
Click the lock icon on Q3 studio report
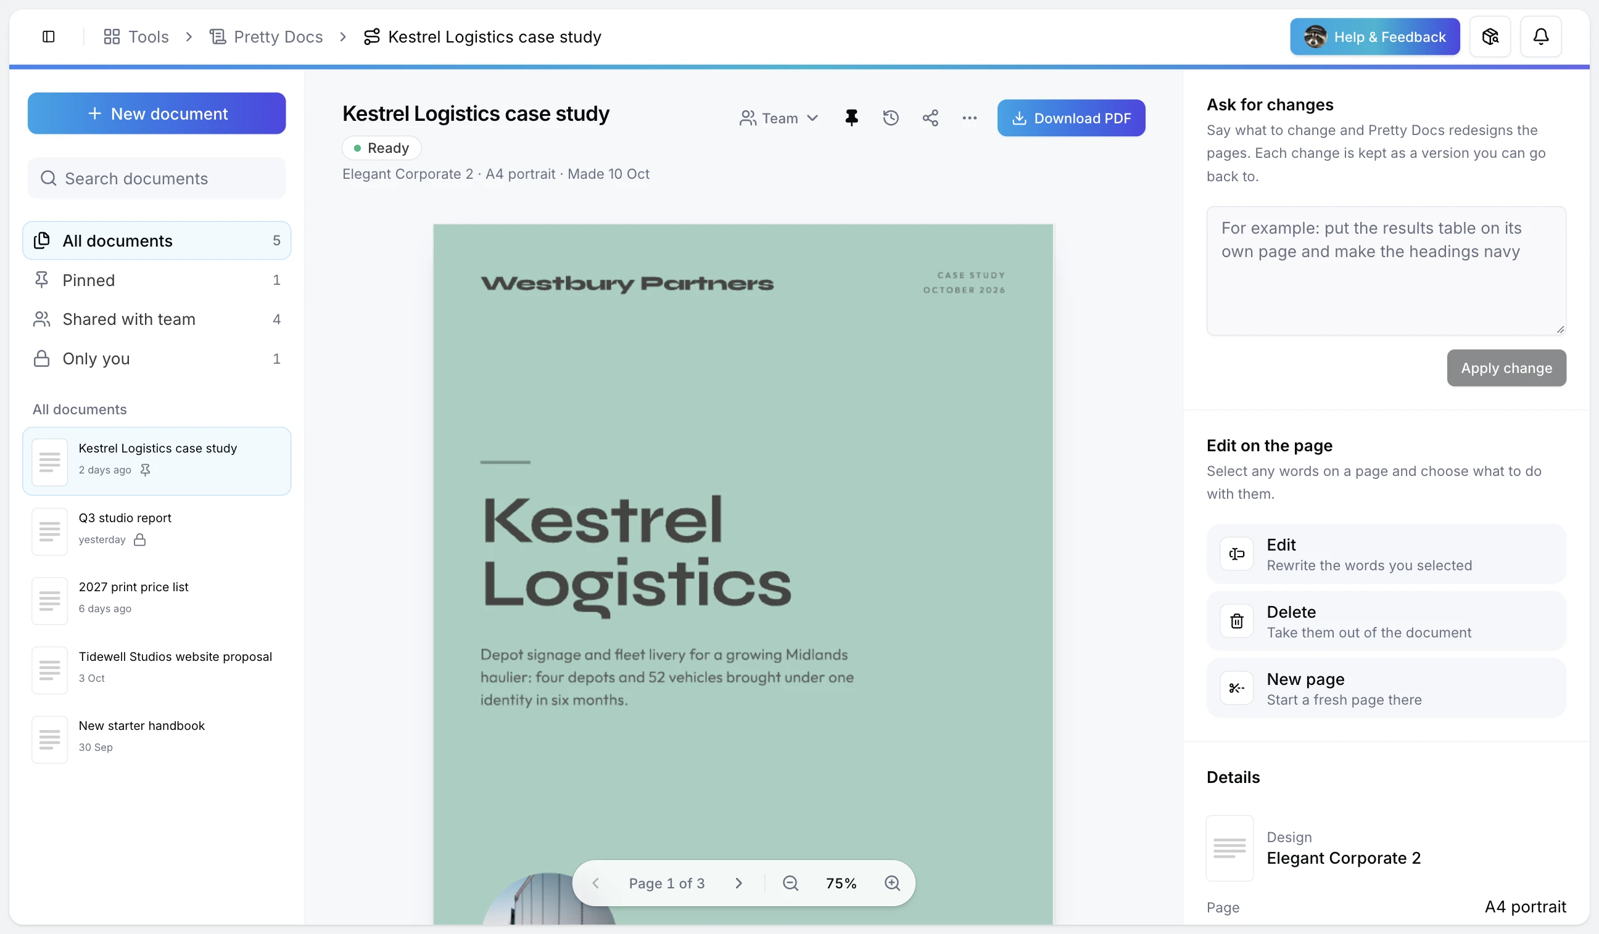(x=139, y=539)
